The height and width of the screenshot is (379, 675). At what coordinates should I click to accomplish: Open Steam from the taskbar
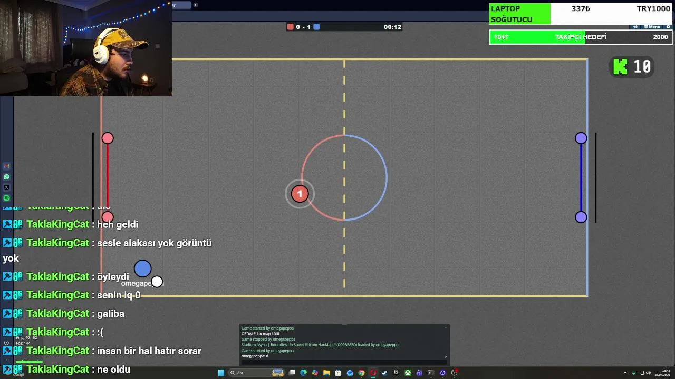point(384,373)
